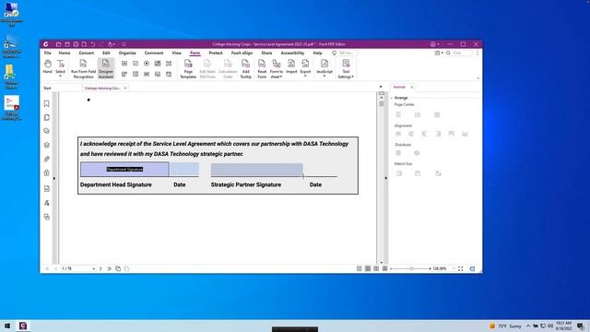Switch to the Accessibility tab
The image size is (590, 332).
click(292, 53)
